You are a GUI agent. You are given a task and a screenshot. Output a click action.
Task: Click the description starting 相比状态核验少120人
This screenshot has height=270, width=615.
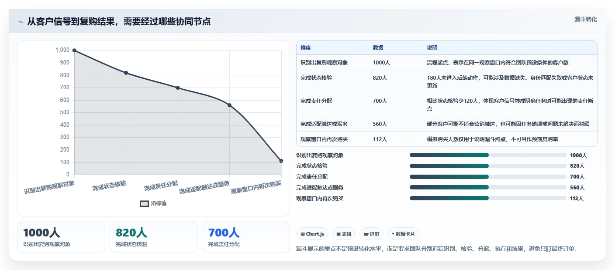[x=510, y=105]
